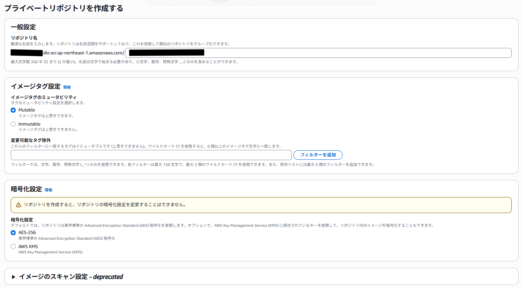Click the AWS Key Management Service (KMS) description
The image size is (522, 288).
(x=50, y=252)
